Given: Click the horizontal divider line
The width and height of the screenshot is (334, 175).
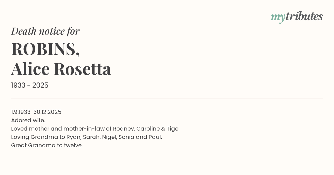Looking at the screenshot, I should 167,99.
